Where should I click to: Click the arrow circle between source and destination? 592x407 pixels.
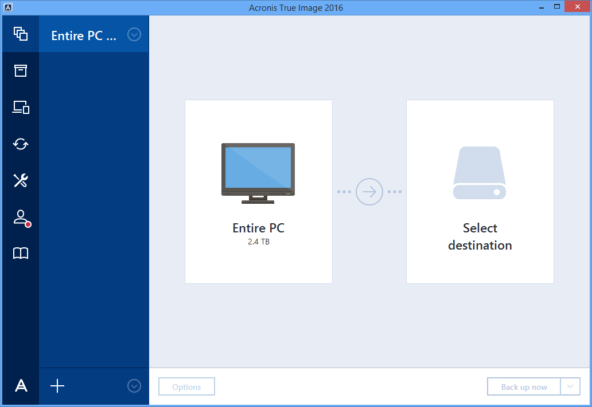[369, 192]
